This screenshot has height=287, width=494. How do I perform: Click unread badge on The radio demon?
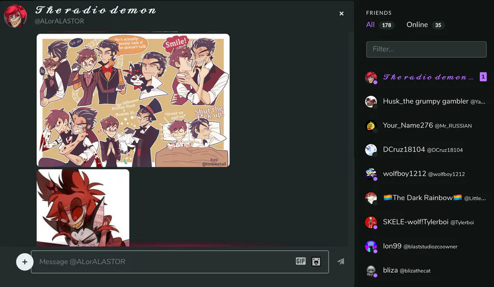coord(483,77)
